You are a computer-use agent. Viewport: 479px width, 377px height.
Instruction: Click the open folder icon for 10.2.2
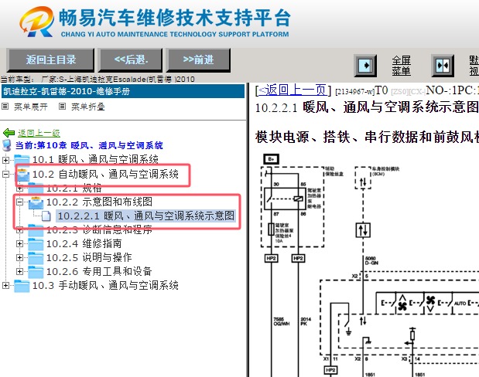tap(36, 202)
